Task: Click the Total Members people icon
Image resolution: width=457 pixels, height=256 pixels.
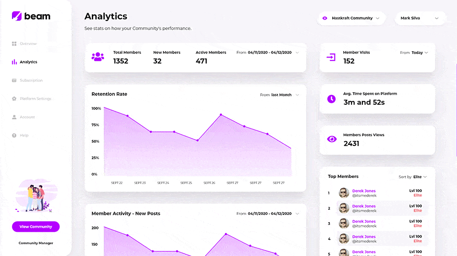Action: 97,57
